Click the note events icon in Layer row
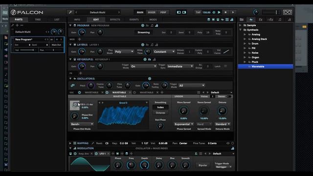Image resolution: width=313 pixels, height=176 pixels. [x=152, y=44]
